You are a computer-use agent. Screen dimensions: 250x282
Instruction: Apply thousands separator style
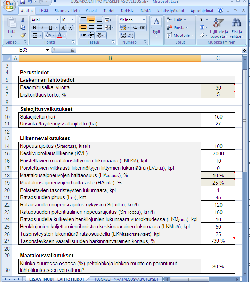tap(143, 28)
